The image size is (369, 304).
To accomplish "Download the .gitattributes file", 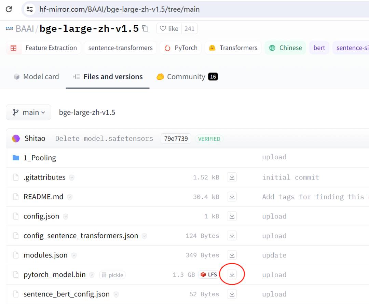I will coord(232,177).
